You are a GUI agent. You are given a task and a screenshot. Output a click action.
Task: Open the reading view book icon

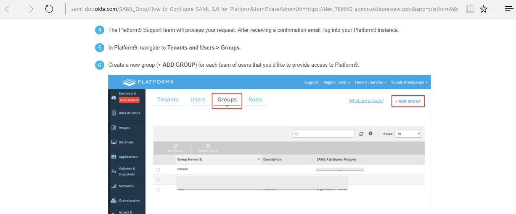[x=470, y=9]
